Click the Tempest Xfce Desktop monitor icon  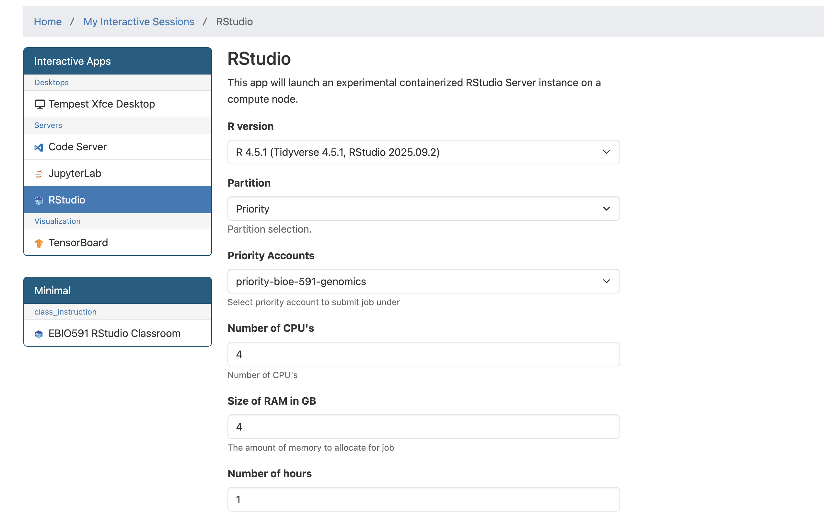point(40,104)
